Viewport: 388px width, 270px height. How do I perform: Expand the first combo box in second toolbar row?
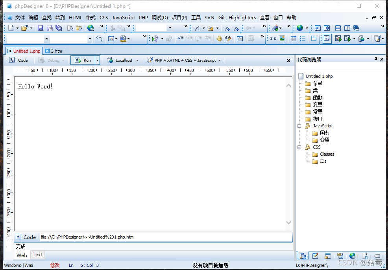46,39
